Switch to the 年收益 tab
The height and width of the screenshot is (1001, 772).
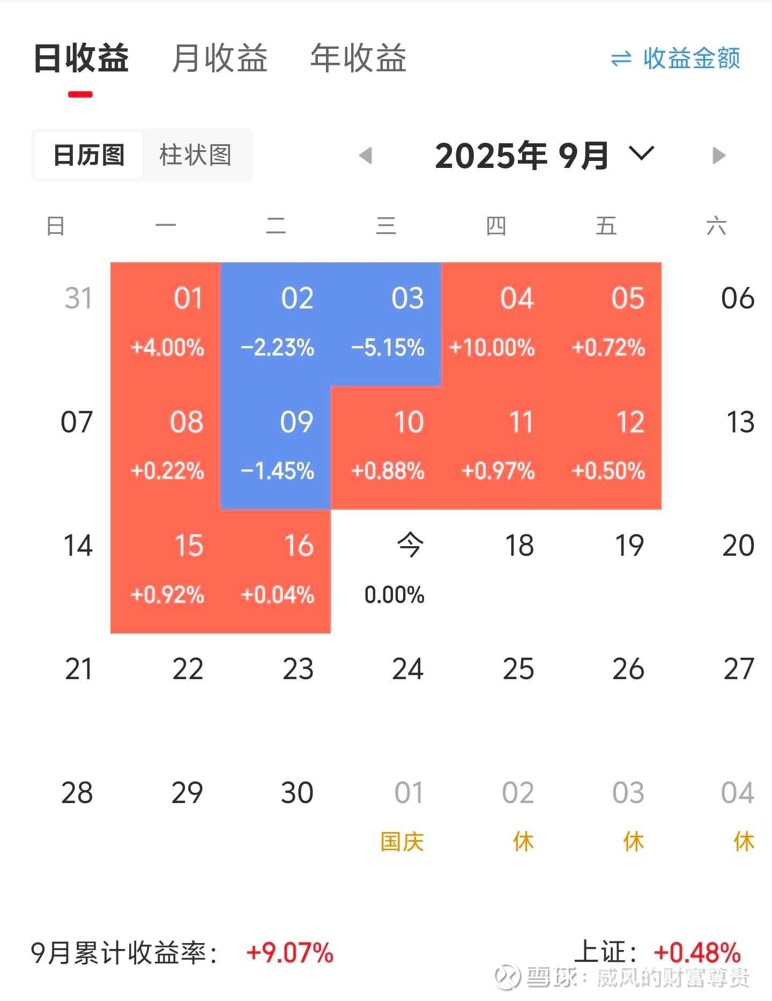pyautogui.click(x=358, y=58)
